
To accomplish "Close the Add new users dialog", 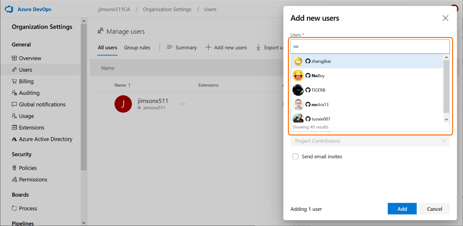I will (x=445, y=18).
